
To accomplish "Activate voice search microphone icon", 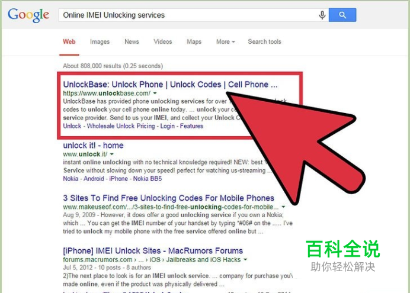I will pos(322,15).
